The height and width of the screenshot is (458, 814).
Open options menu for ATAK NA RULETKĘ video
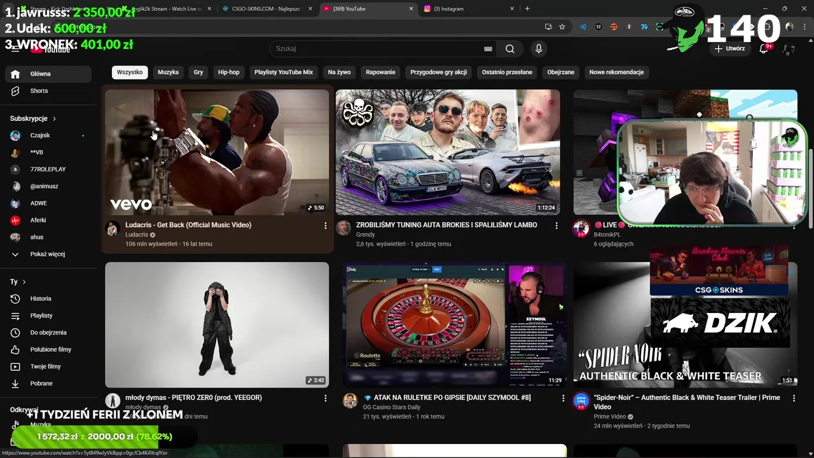coord(563,398)
